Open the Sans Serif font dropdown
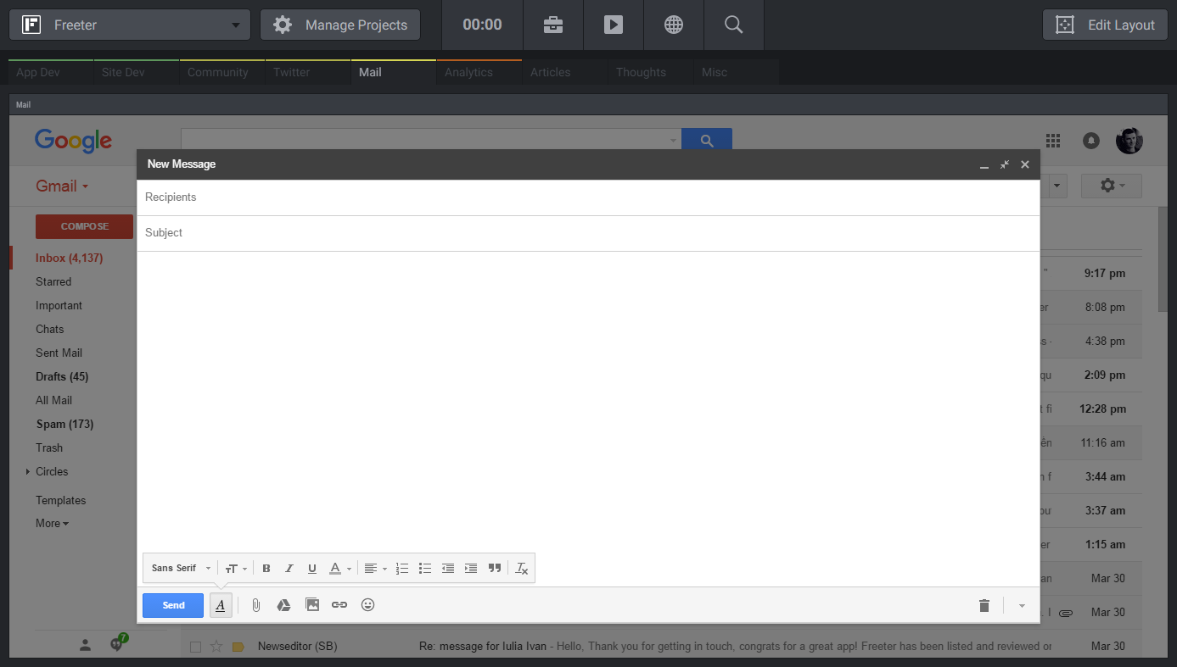 (x=181, y=569)
